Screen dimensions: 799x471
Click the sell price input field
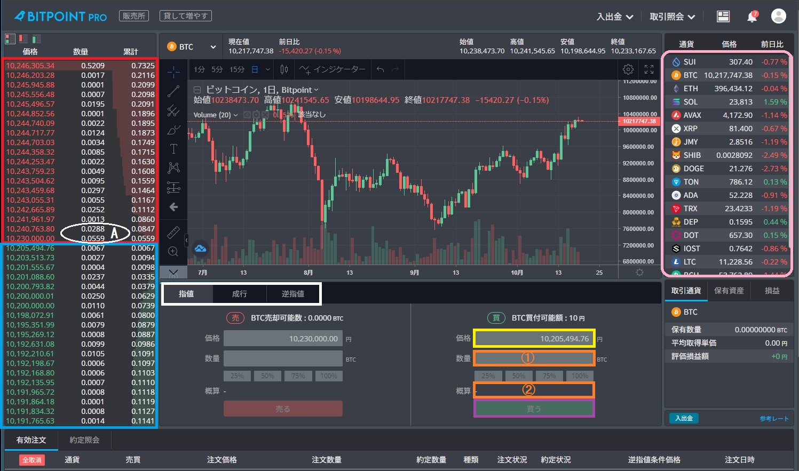pyautogui.click(x=283, y=339)
